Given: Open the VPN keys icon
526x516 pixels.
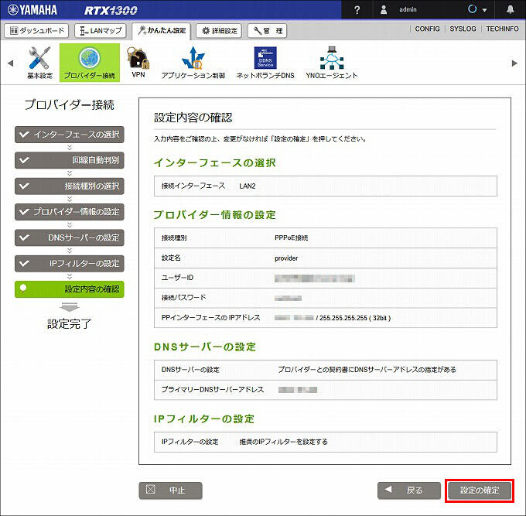Looking at the screenshot, I should pyautogui.click(x=138, y=63).
